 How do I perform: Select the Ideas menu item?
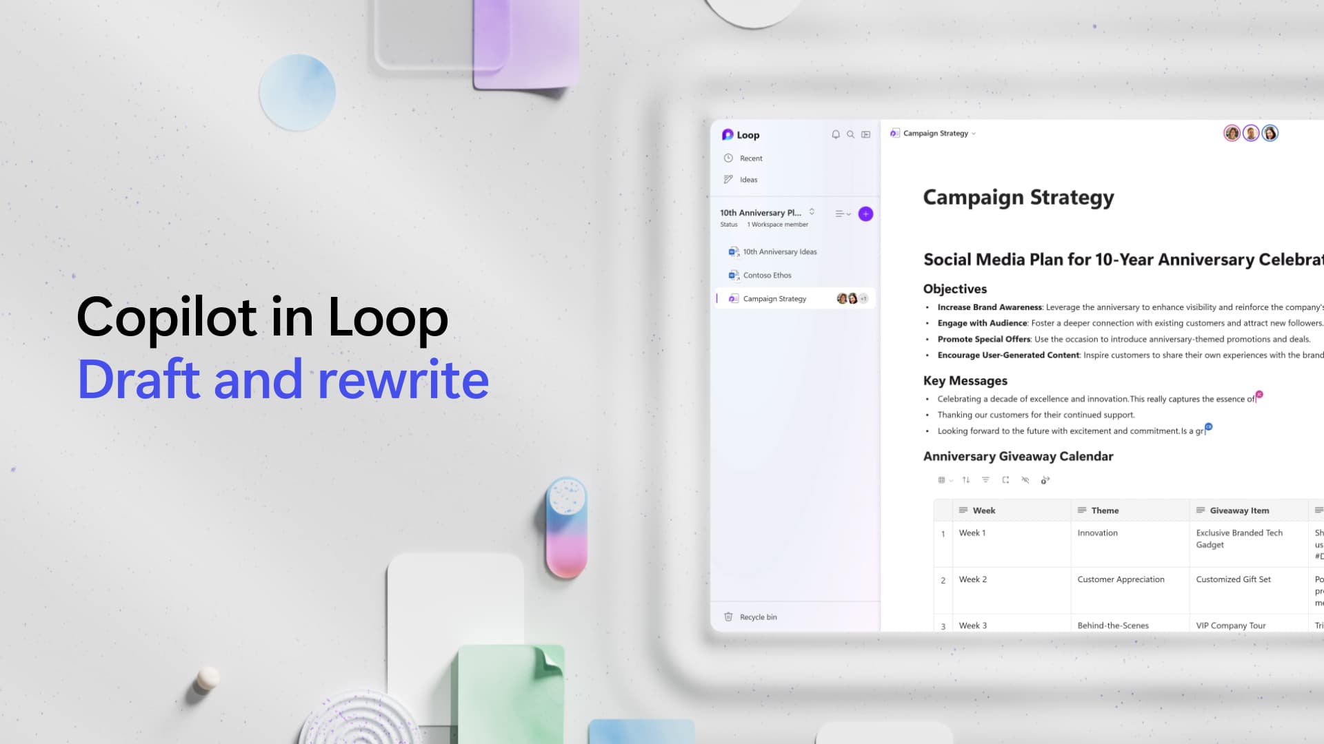click(x=748, y=180)
